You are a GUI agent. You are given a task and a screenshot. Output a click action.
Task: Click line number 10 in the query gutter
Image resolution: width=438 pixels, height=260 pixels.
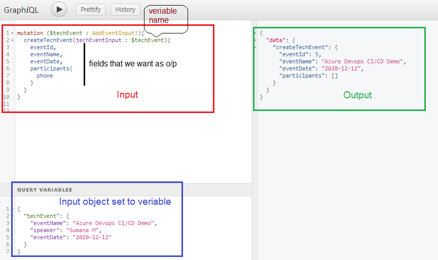pyautogui.click(x=6, y=97)
